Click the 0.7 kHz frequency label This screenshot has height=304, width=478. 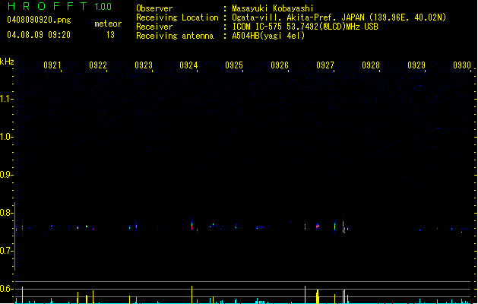pyautogui.click(x=6, y=251)
